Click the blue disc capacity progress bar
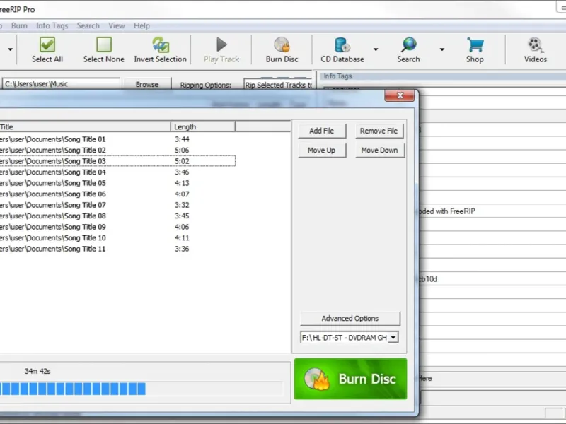 pyautogui.click(x=141, y=389)
